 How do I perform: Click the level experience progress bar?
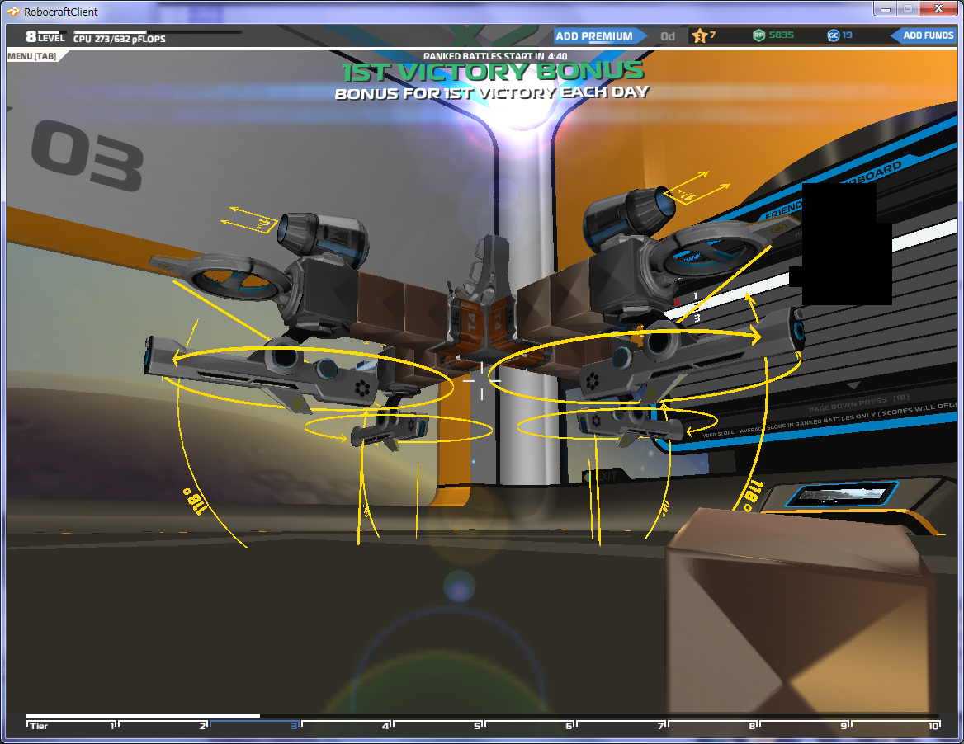click(x=50, y=31)
